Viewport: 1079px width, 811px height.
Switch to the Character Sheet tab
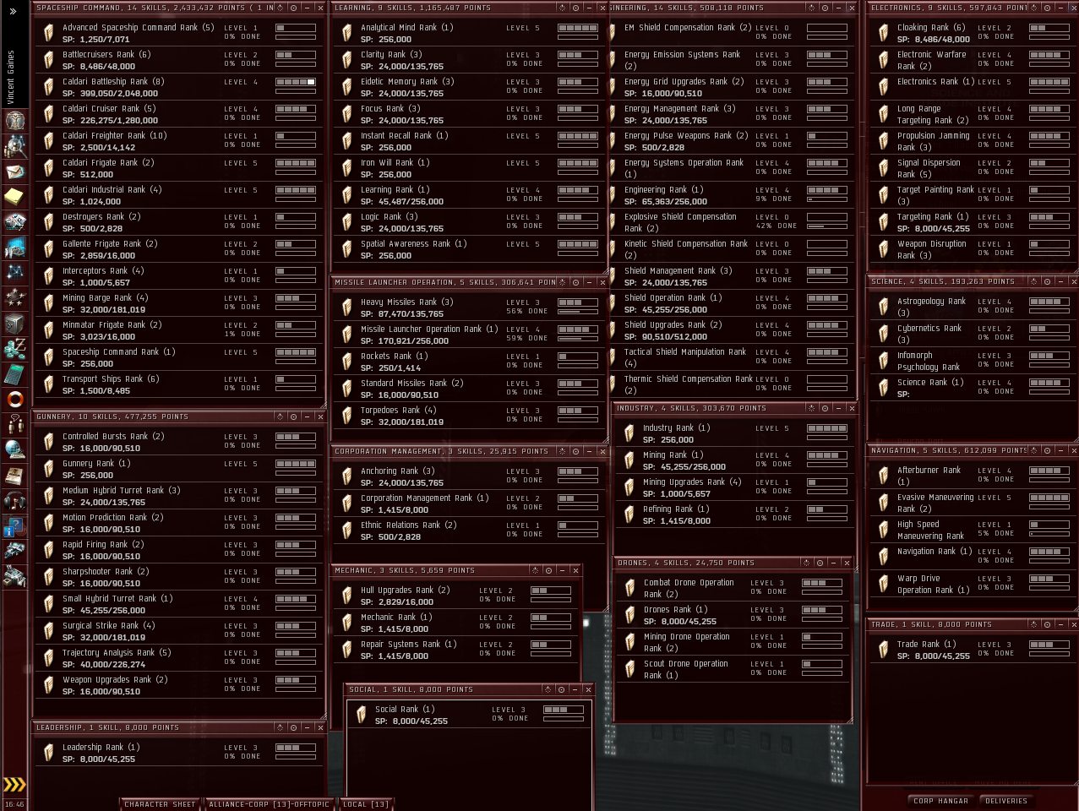click(x=160, y=804)
